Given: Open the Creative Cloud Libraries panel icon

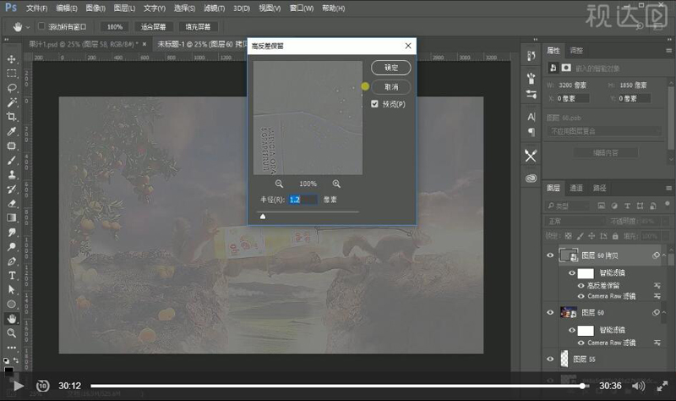Looking at the screenshot, I should click(532, 178).
